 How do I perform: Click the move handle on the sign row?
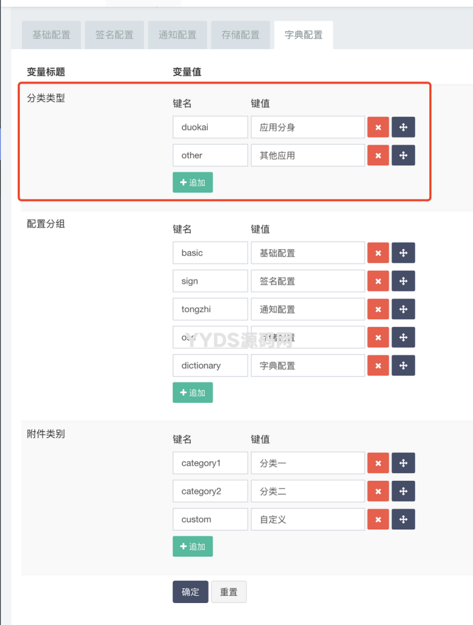[x=403, y=281]
